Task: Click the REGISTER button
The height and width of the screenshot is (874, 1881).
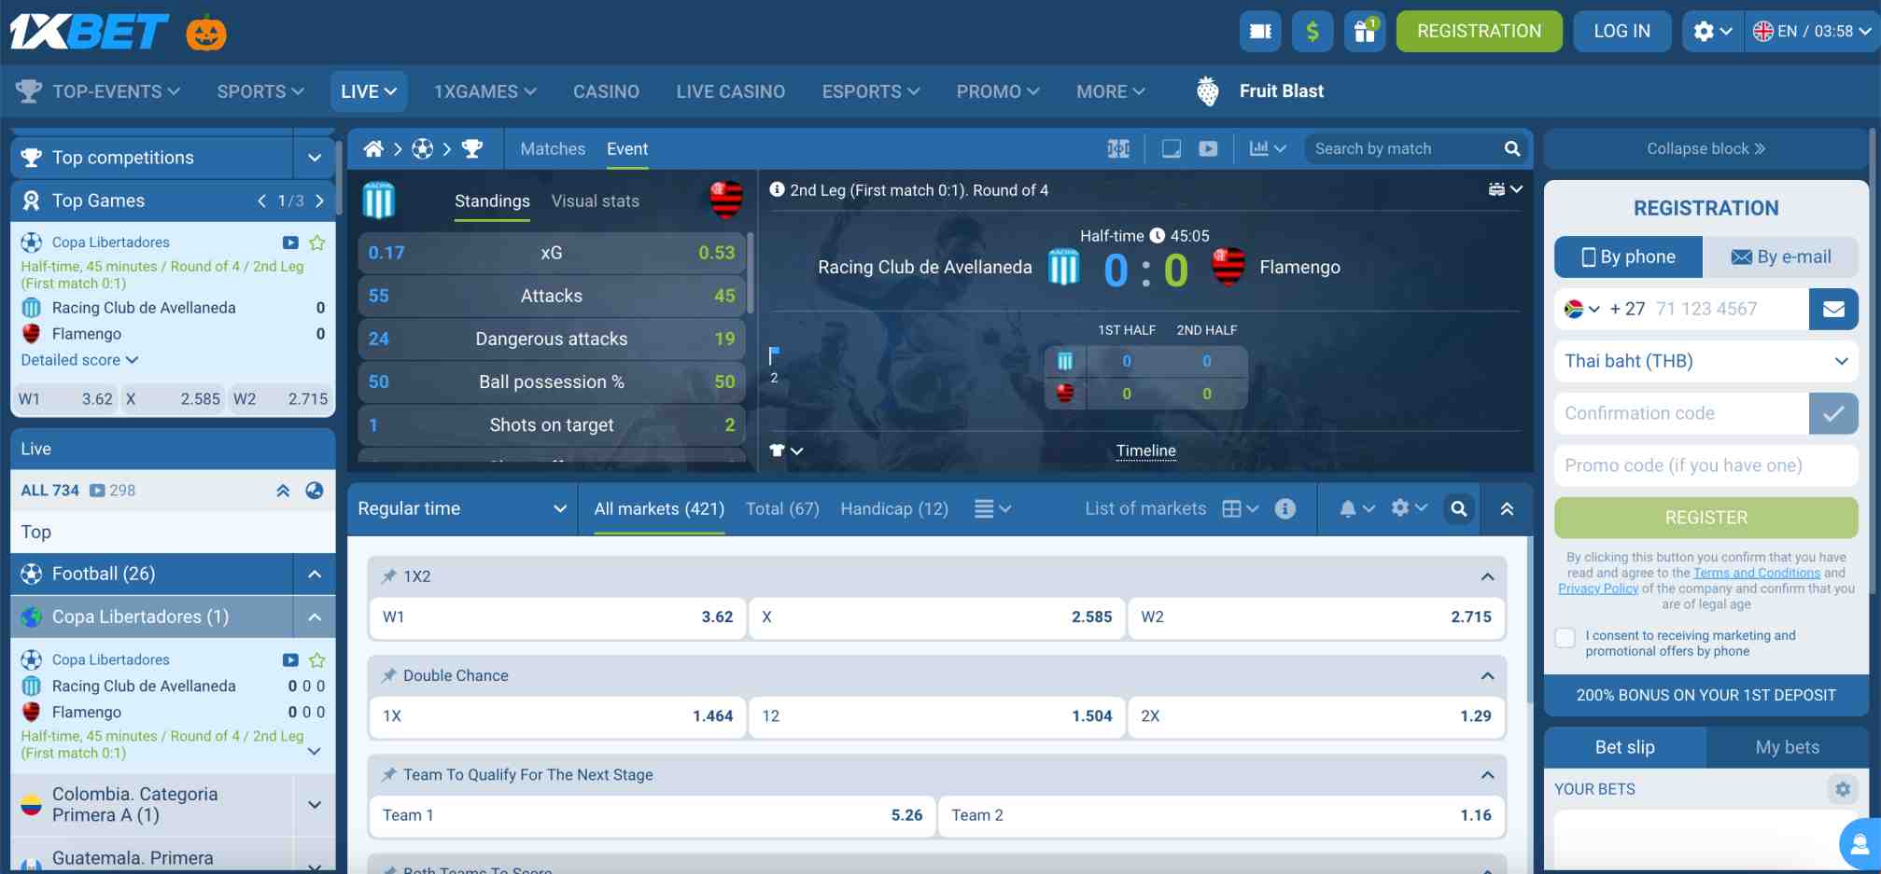Action: click(x=1705, y=518)
